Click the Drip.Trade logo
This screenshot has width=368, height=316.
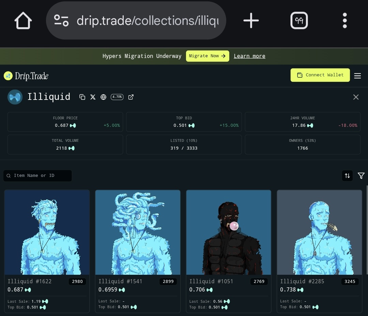pos(26,76)
